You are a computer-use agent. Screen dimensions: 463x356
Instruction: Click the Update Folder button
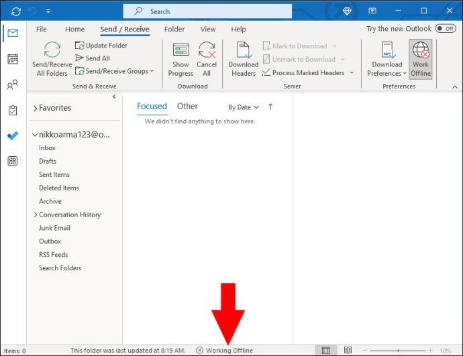tap(101, 46)
